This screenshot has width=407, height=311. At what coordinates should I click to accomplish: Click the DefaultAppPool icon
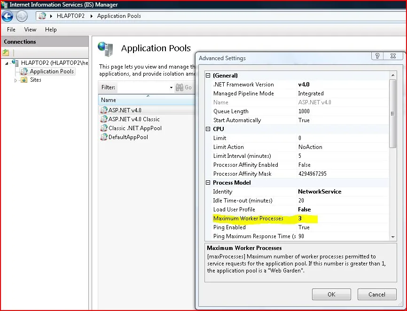click(x=104, y=137)
